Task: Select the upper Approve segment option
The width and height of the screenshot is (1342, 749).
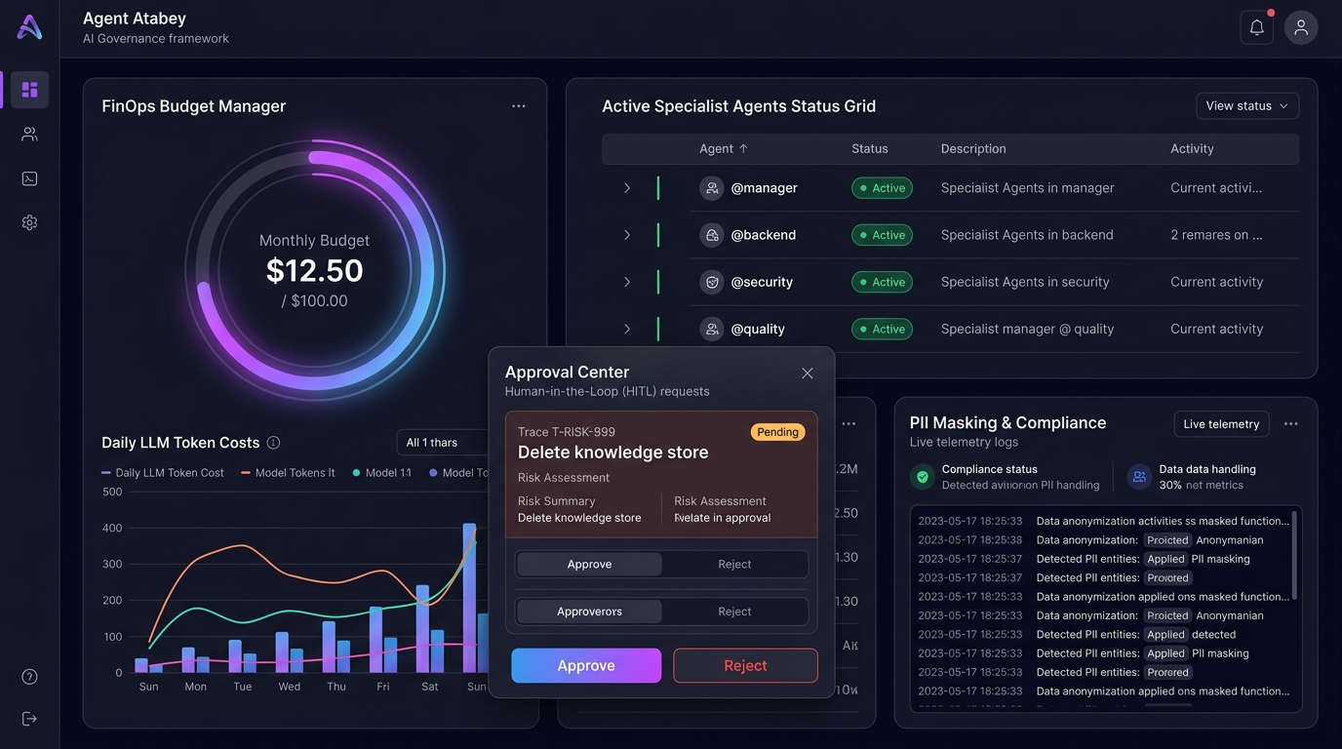Action: [x=589, y=565]
